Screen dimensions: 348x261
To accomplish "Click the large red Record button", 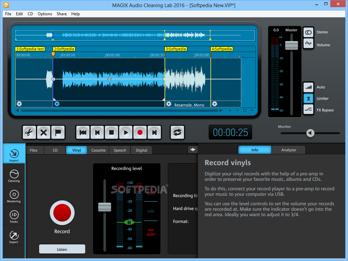I will click(x=62, y=213).
